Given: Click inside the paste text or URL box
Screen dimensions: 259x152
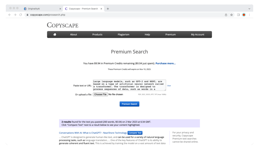Looking at the screenshot, I should (x=129, y=85).
